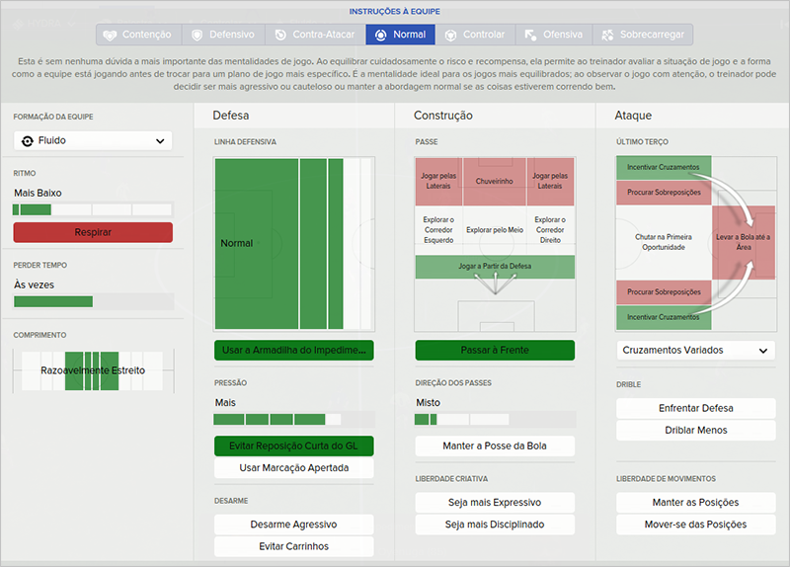Disable the Passar à Frente instruction
Image resolution: width=790 pixels, height=567 pixels.
pos(495,350)
